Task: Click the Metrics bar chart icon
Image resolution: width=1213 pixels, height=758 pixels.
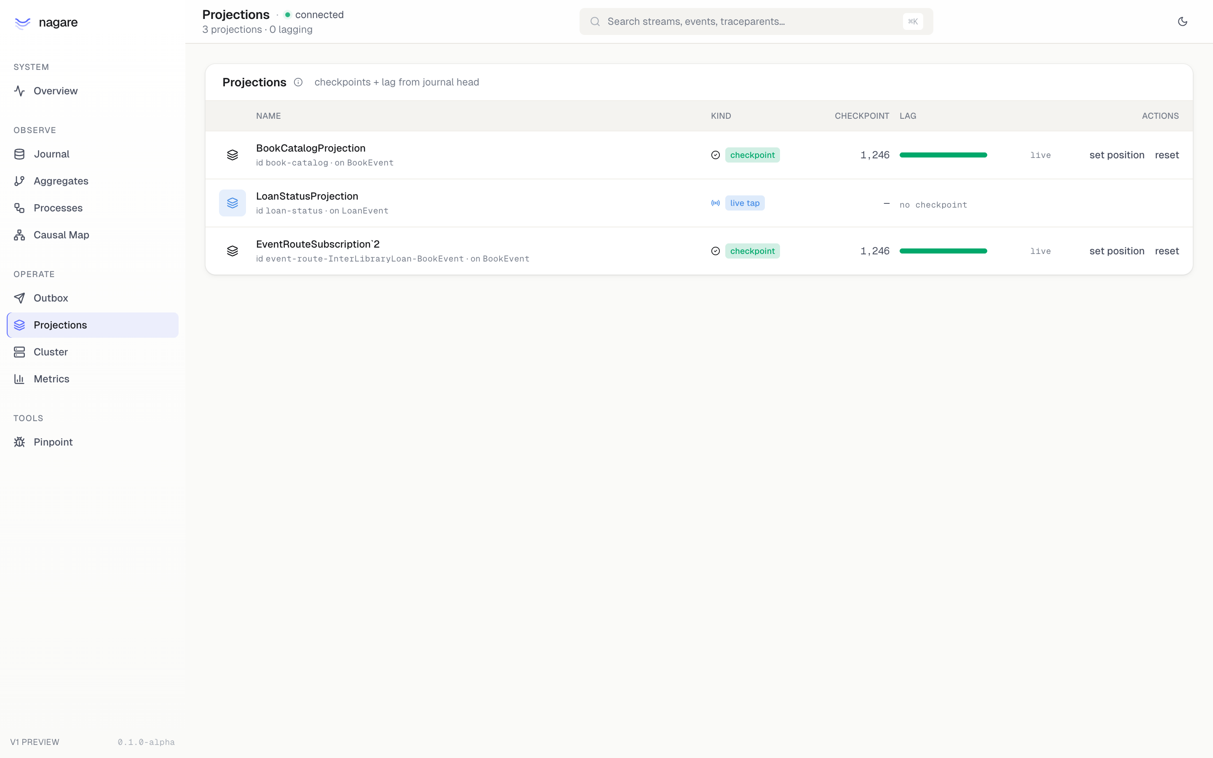Action: [x=19, y=379]
